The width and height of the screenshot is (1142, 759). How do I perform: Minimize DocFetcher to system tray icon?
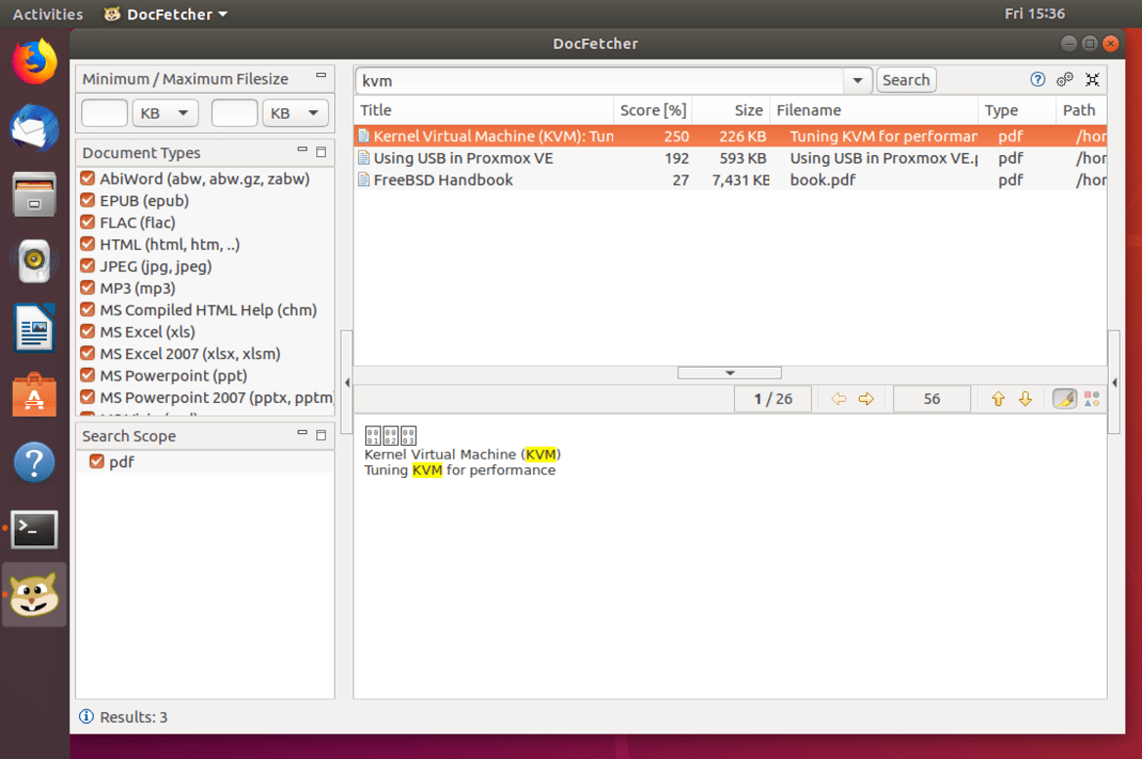(x=1092, y=79)
